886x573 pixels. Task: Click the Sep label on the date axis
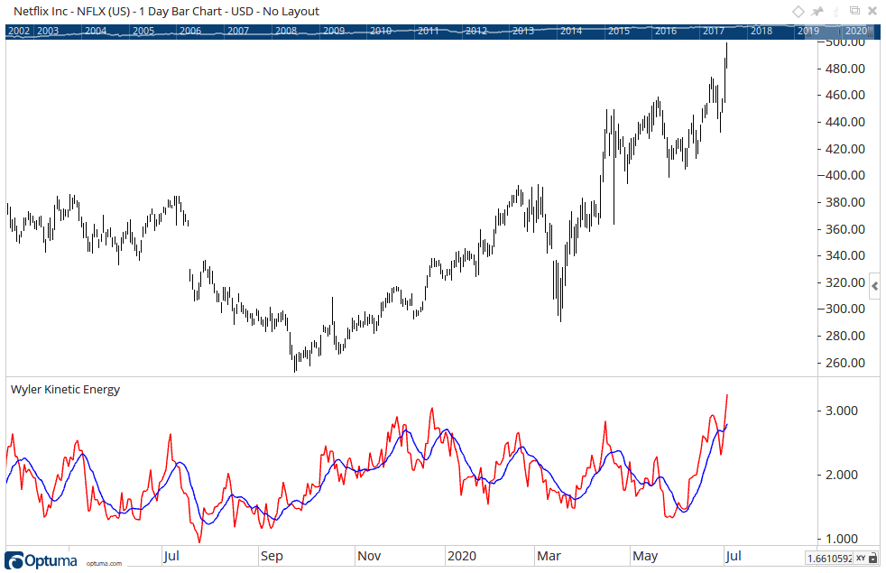pyautogui.click(x=272, y=556)
